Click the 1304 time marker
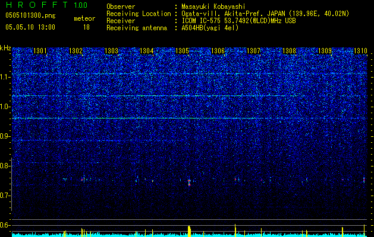 coord(146,50)
